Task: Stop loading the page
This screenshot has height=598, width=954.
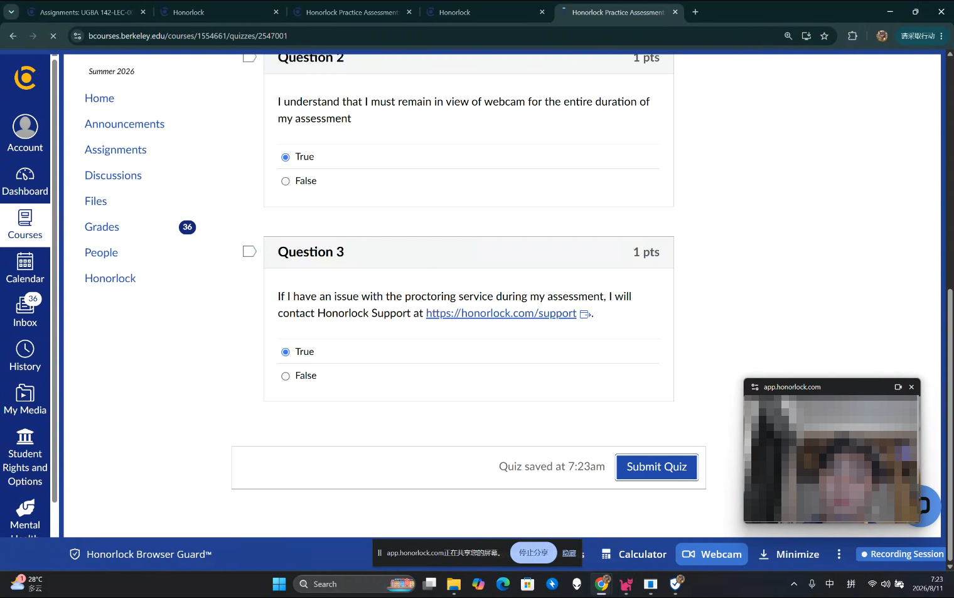Action: pos(53,36)
